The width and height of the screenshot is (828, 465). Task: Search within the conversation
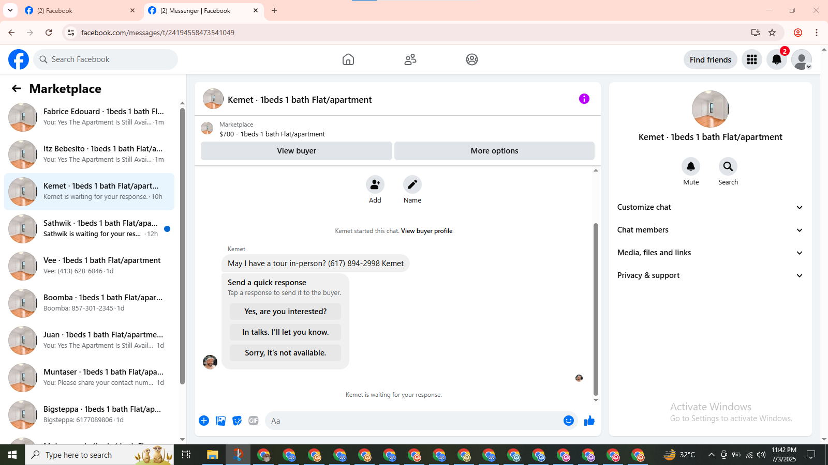coord(728,166)
